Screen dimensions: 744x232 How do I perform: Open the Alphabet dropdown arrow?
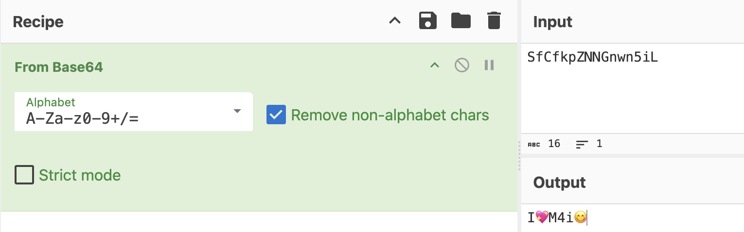click(237, 111)
